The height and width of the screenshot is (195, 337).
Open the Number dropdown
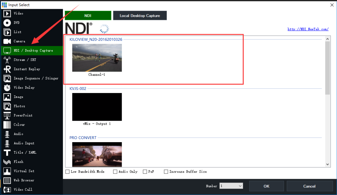coord(231,186)
